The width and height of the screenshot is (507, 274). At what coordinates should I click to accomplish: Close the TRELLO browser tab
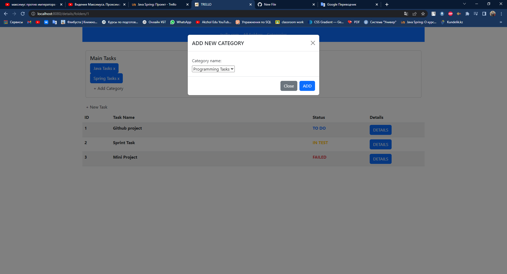[251, 4]
